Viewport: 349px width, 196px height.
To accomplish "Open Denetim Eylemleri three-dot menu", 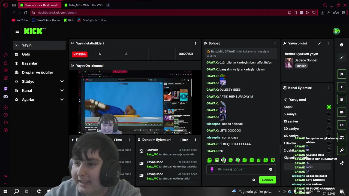I will pyautogui.click(x=195, y=140).
